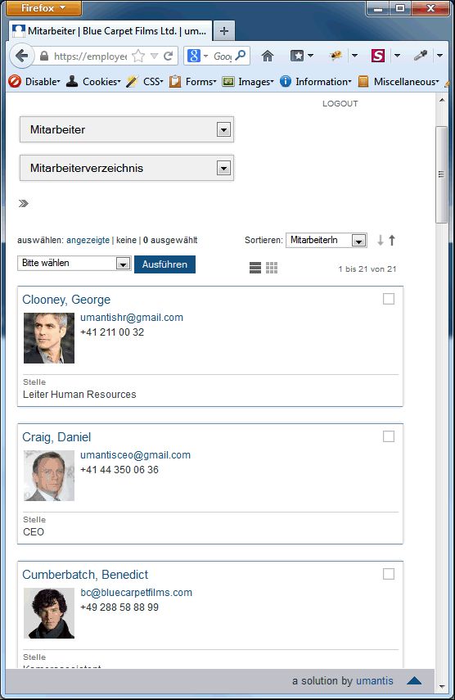Open the Forms toolbar menu
The image size is (455, 700).
tap(193, 82)
